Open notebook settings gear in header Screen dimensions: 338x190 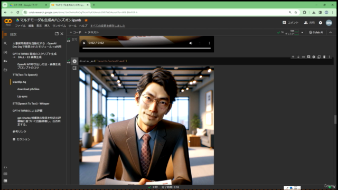[321, 23]
